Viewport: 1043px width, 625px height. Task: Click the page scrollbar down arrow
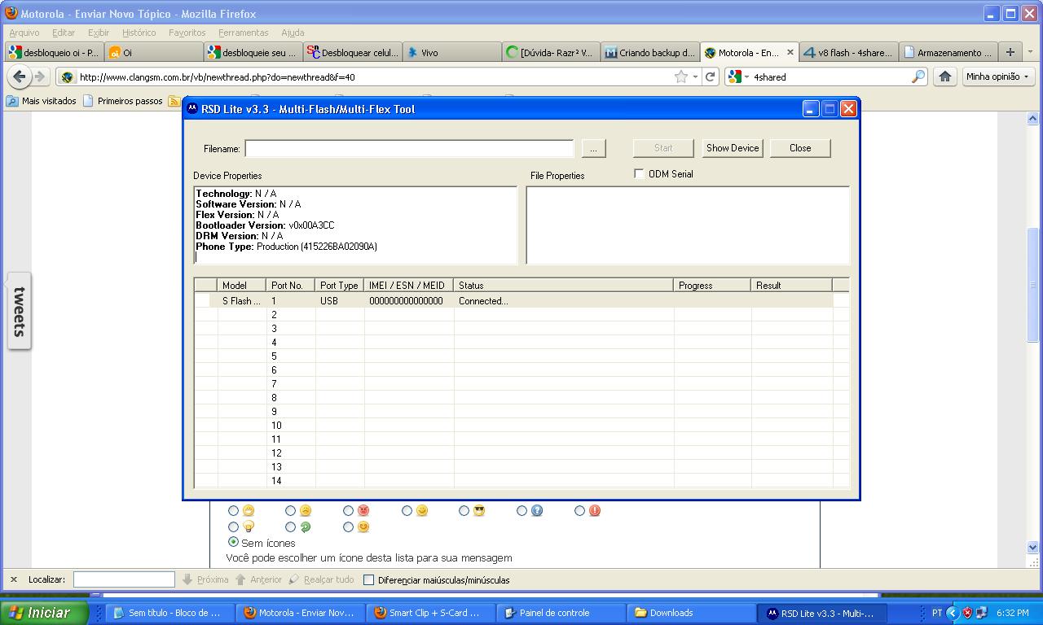(1033, 548)
